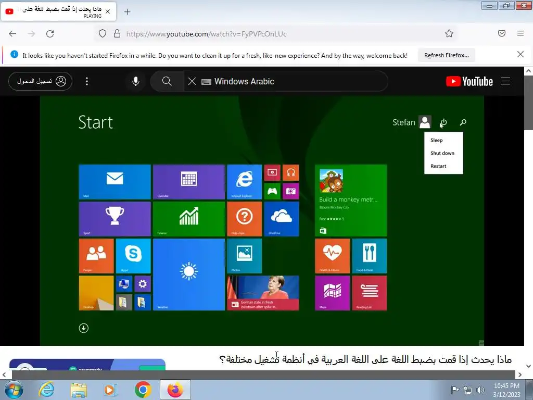Click the 'Windows Arabic' search field
The width and height of the screenshot is (533, 400).
[286, 81]
